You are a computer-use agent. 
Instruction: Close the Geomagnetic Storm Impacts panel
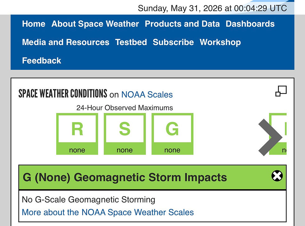277,176
